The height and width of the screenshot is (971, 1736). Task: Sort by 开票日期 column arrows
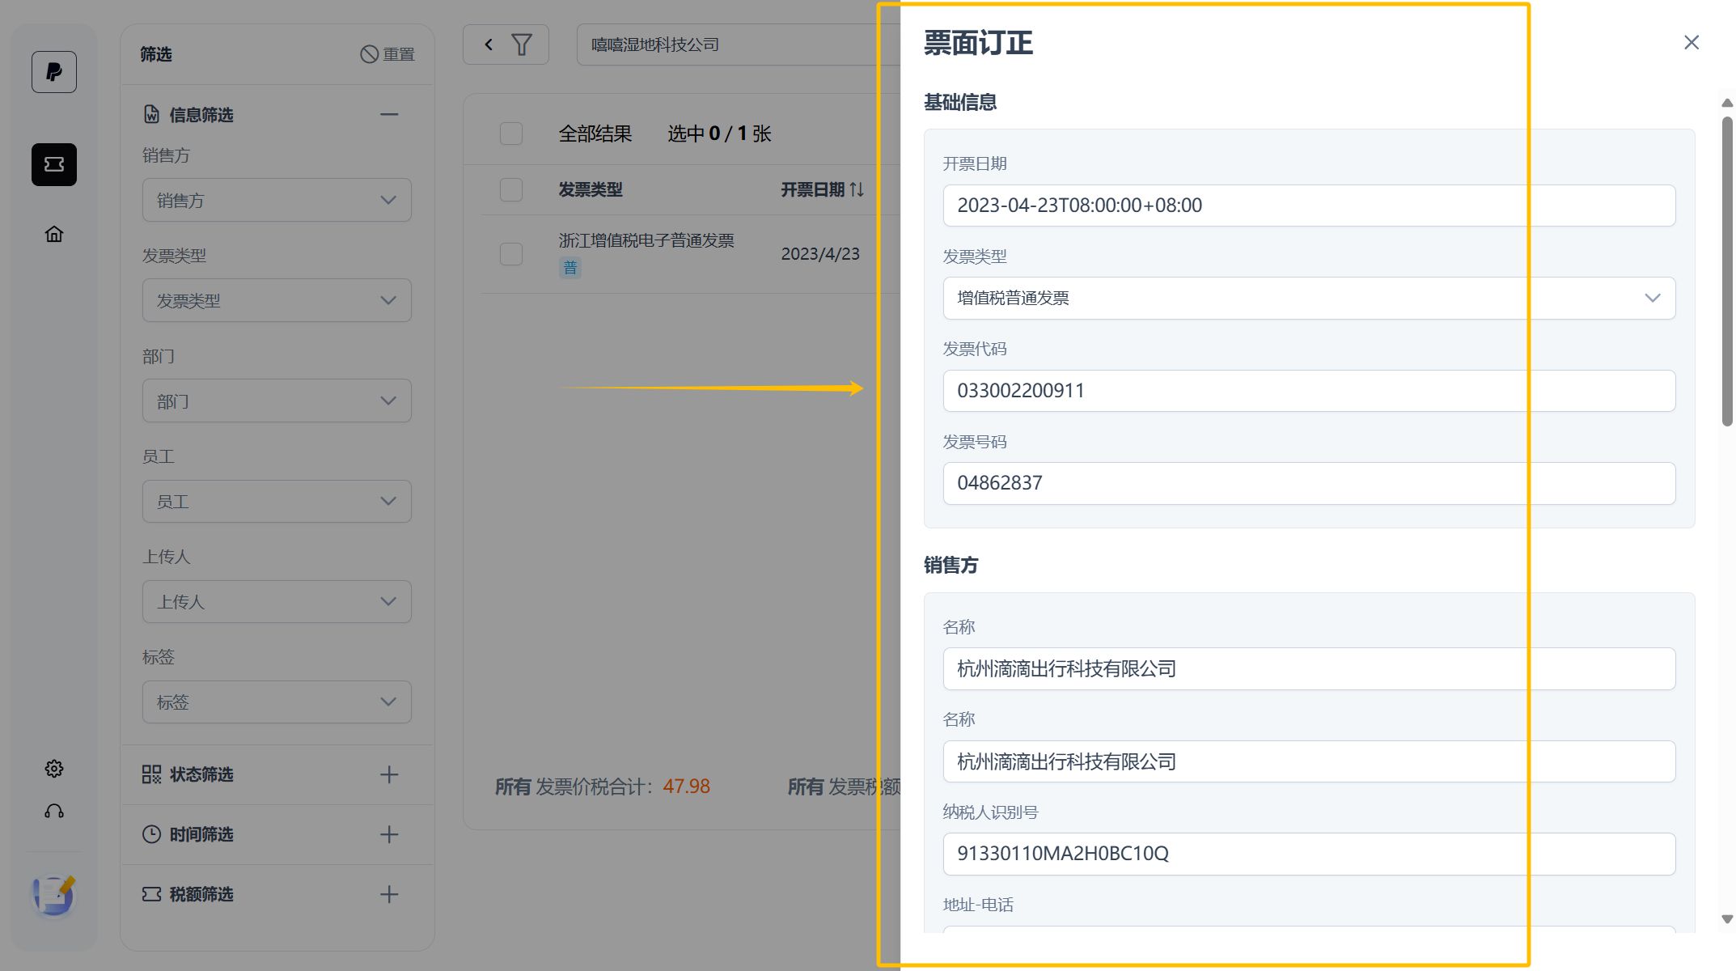857,189
